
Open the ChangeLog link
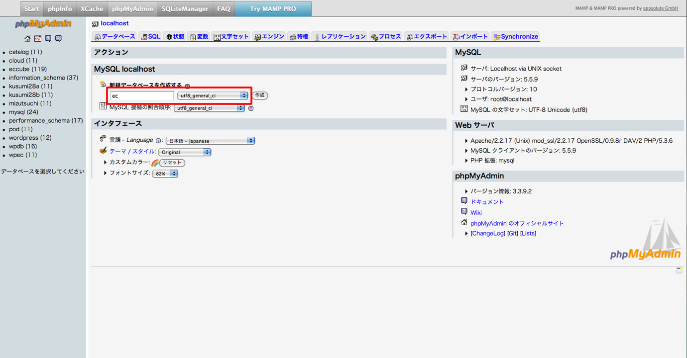click(x=488, y=234)
